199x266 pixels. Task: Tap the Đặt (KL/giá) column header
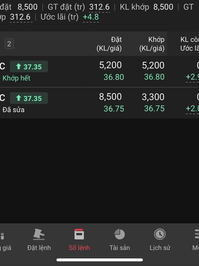coord(109,44)
